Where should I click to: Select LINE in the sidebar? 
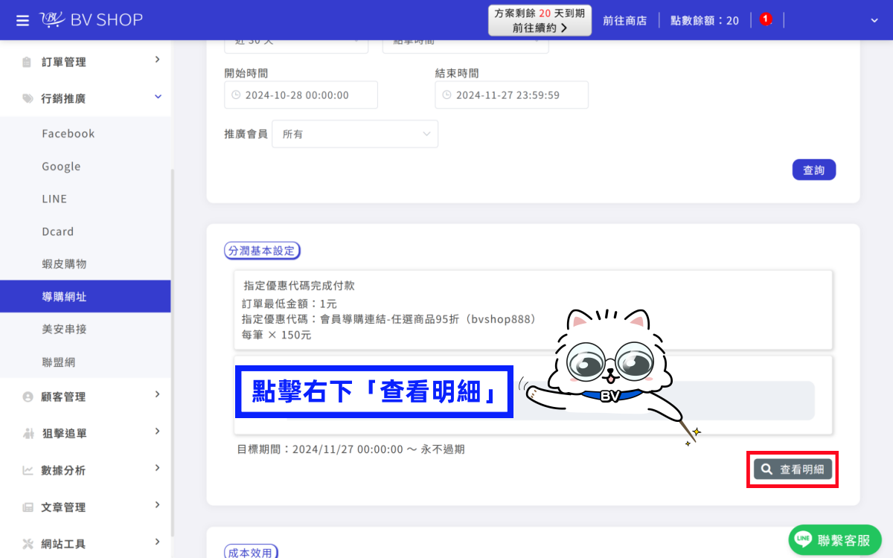54,199
